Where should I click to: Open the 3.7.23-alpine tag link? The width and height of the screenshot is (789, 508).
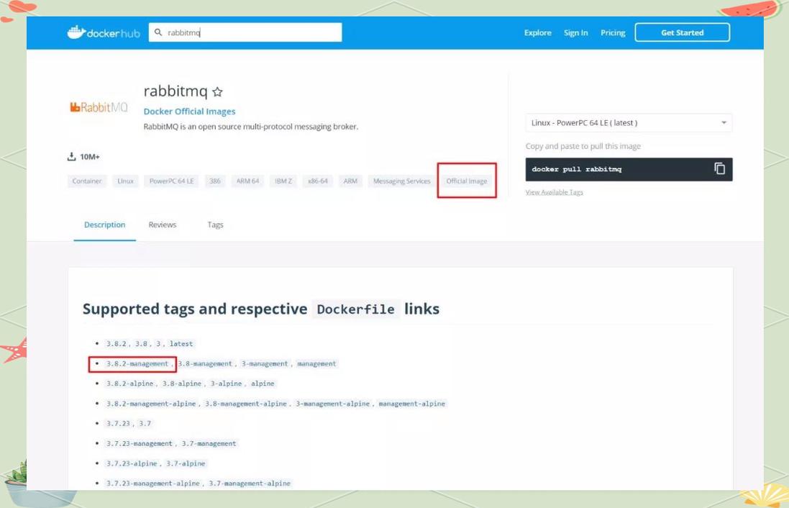click(132, 463)
